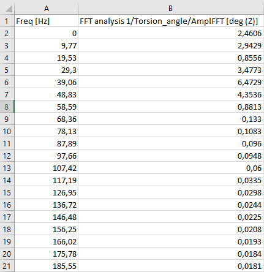The image size is (264, 272).
Task: Click the select-all corner triangle
Action: click(9, 9)
